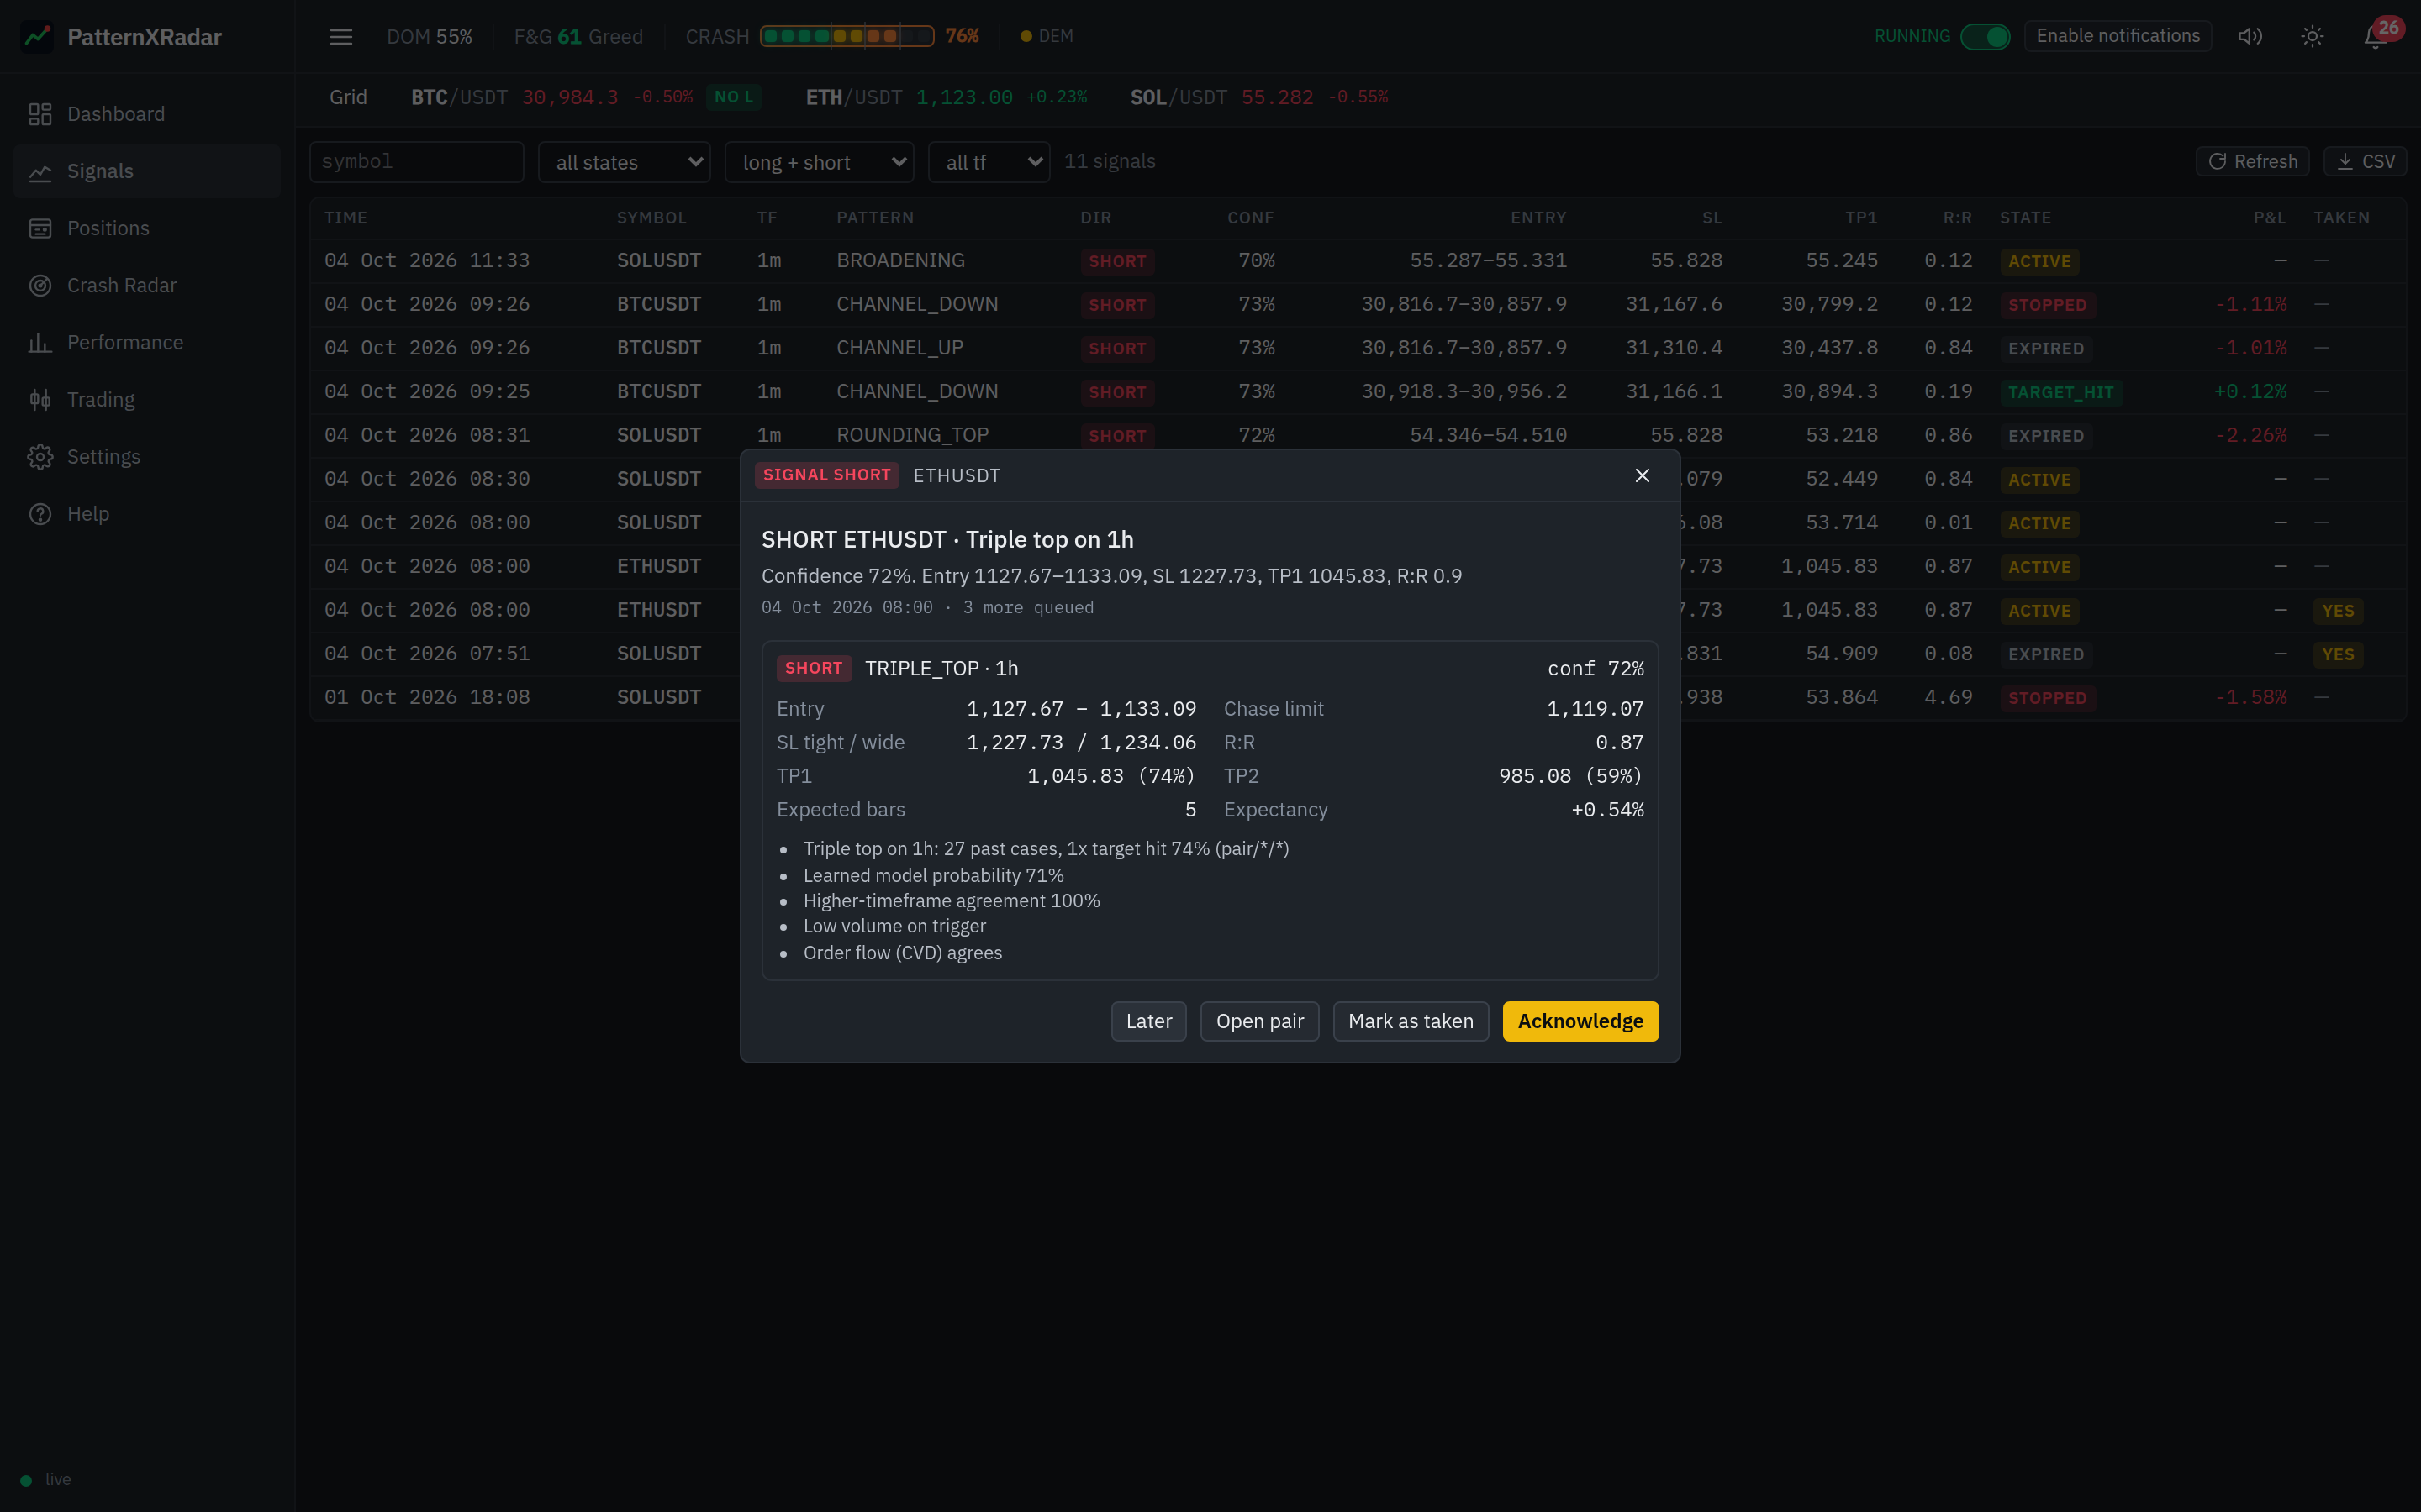Click the Acknowledge button

1580,1021
